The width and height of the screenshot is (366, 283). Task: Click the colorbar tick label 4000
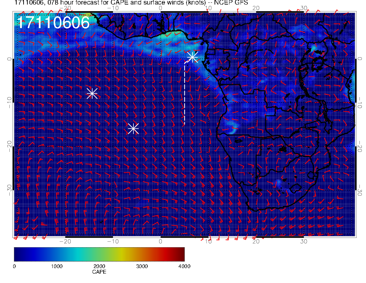click(x=184, y=266)
